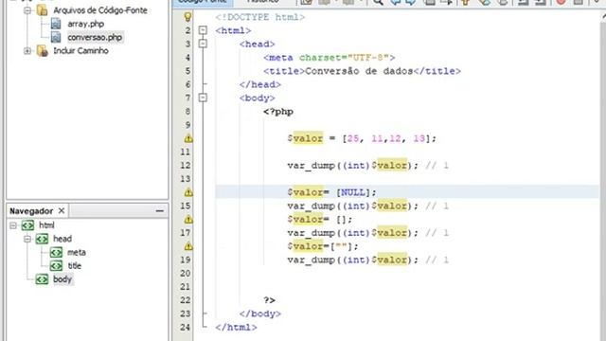The height and width of the screenshot is (341, 606).
Task: Click the conversao.php file icon
Action: point(56,37)
